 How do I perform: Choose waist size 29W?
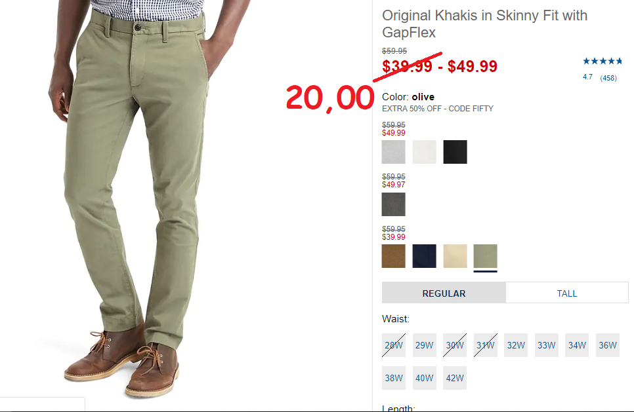pos(424,345)
